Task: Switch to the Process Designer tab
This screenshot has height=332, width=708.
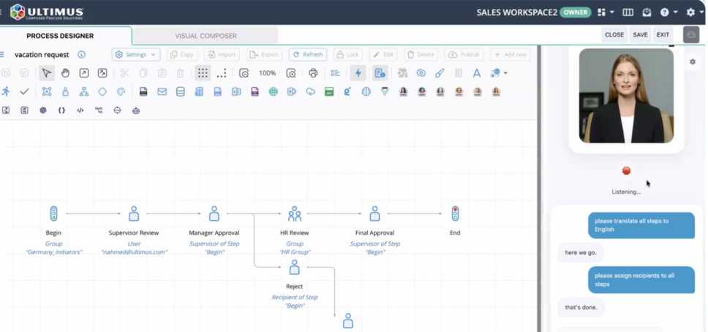Action: 60,36
